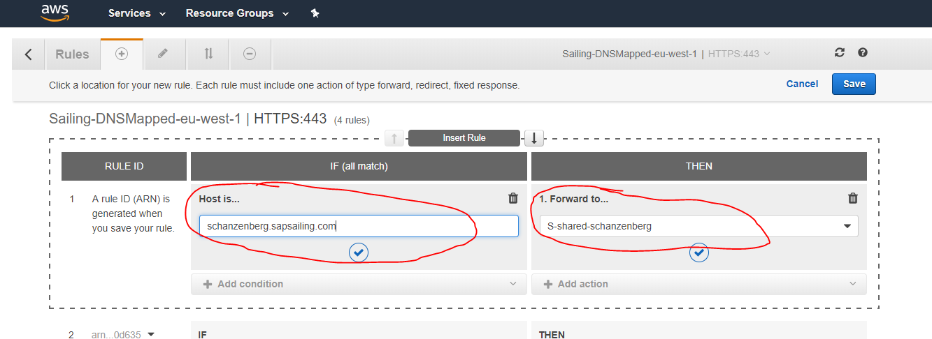Viewport: 932px width, 339px height.
Task: Open the delete rules minus tab
Action: pos(250,54)
